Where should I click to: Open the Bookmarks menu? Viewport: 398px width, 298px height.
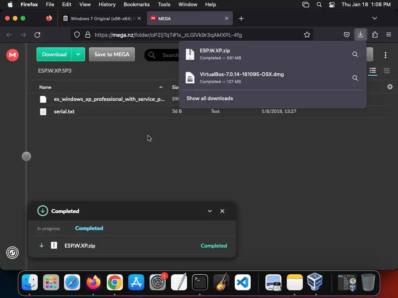[136, 5]
